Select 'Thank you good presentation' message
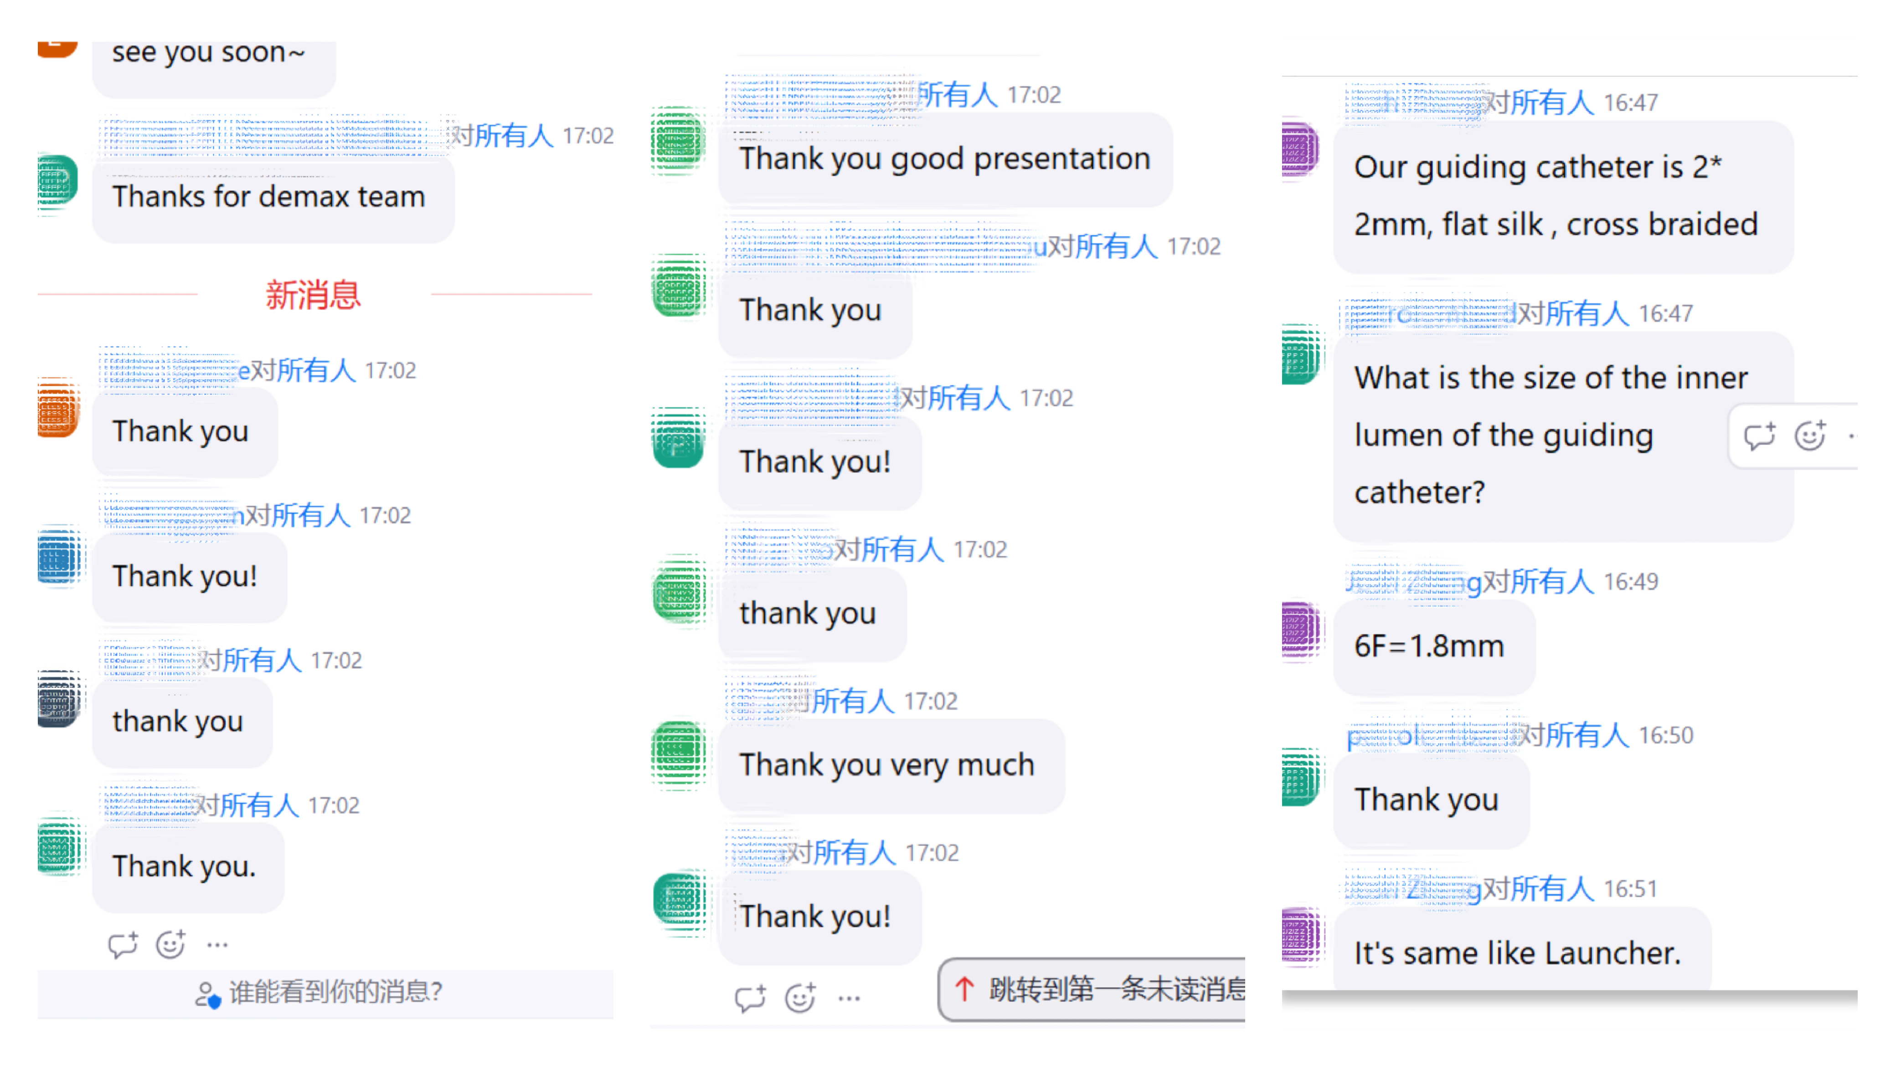 coord(945,159)
